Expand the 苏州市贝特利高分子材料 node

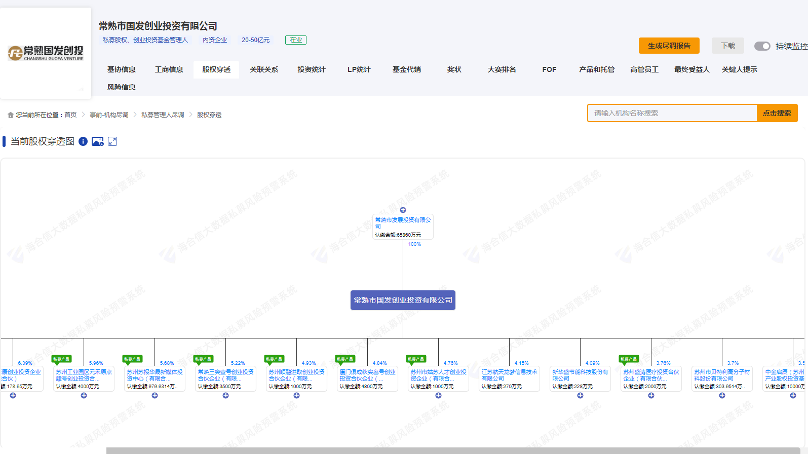pyautogui.click(x=722, y=395)
